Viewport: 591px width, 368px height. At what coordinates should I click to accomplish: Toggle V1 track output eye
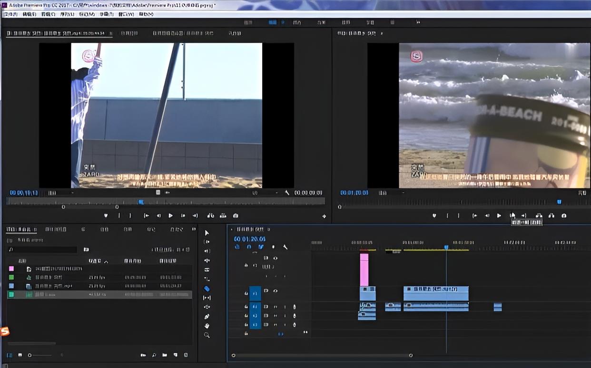point(275,291)
